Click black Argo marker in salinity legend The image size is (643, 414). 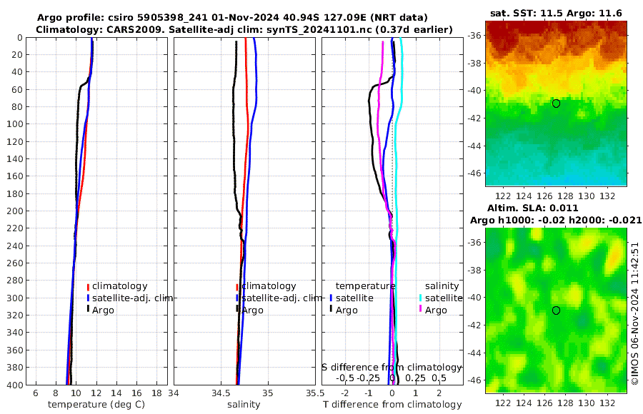(237, 309)
